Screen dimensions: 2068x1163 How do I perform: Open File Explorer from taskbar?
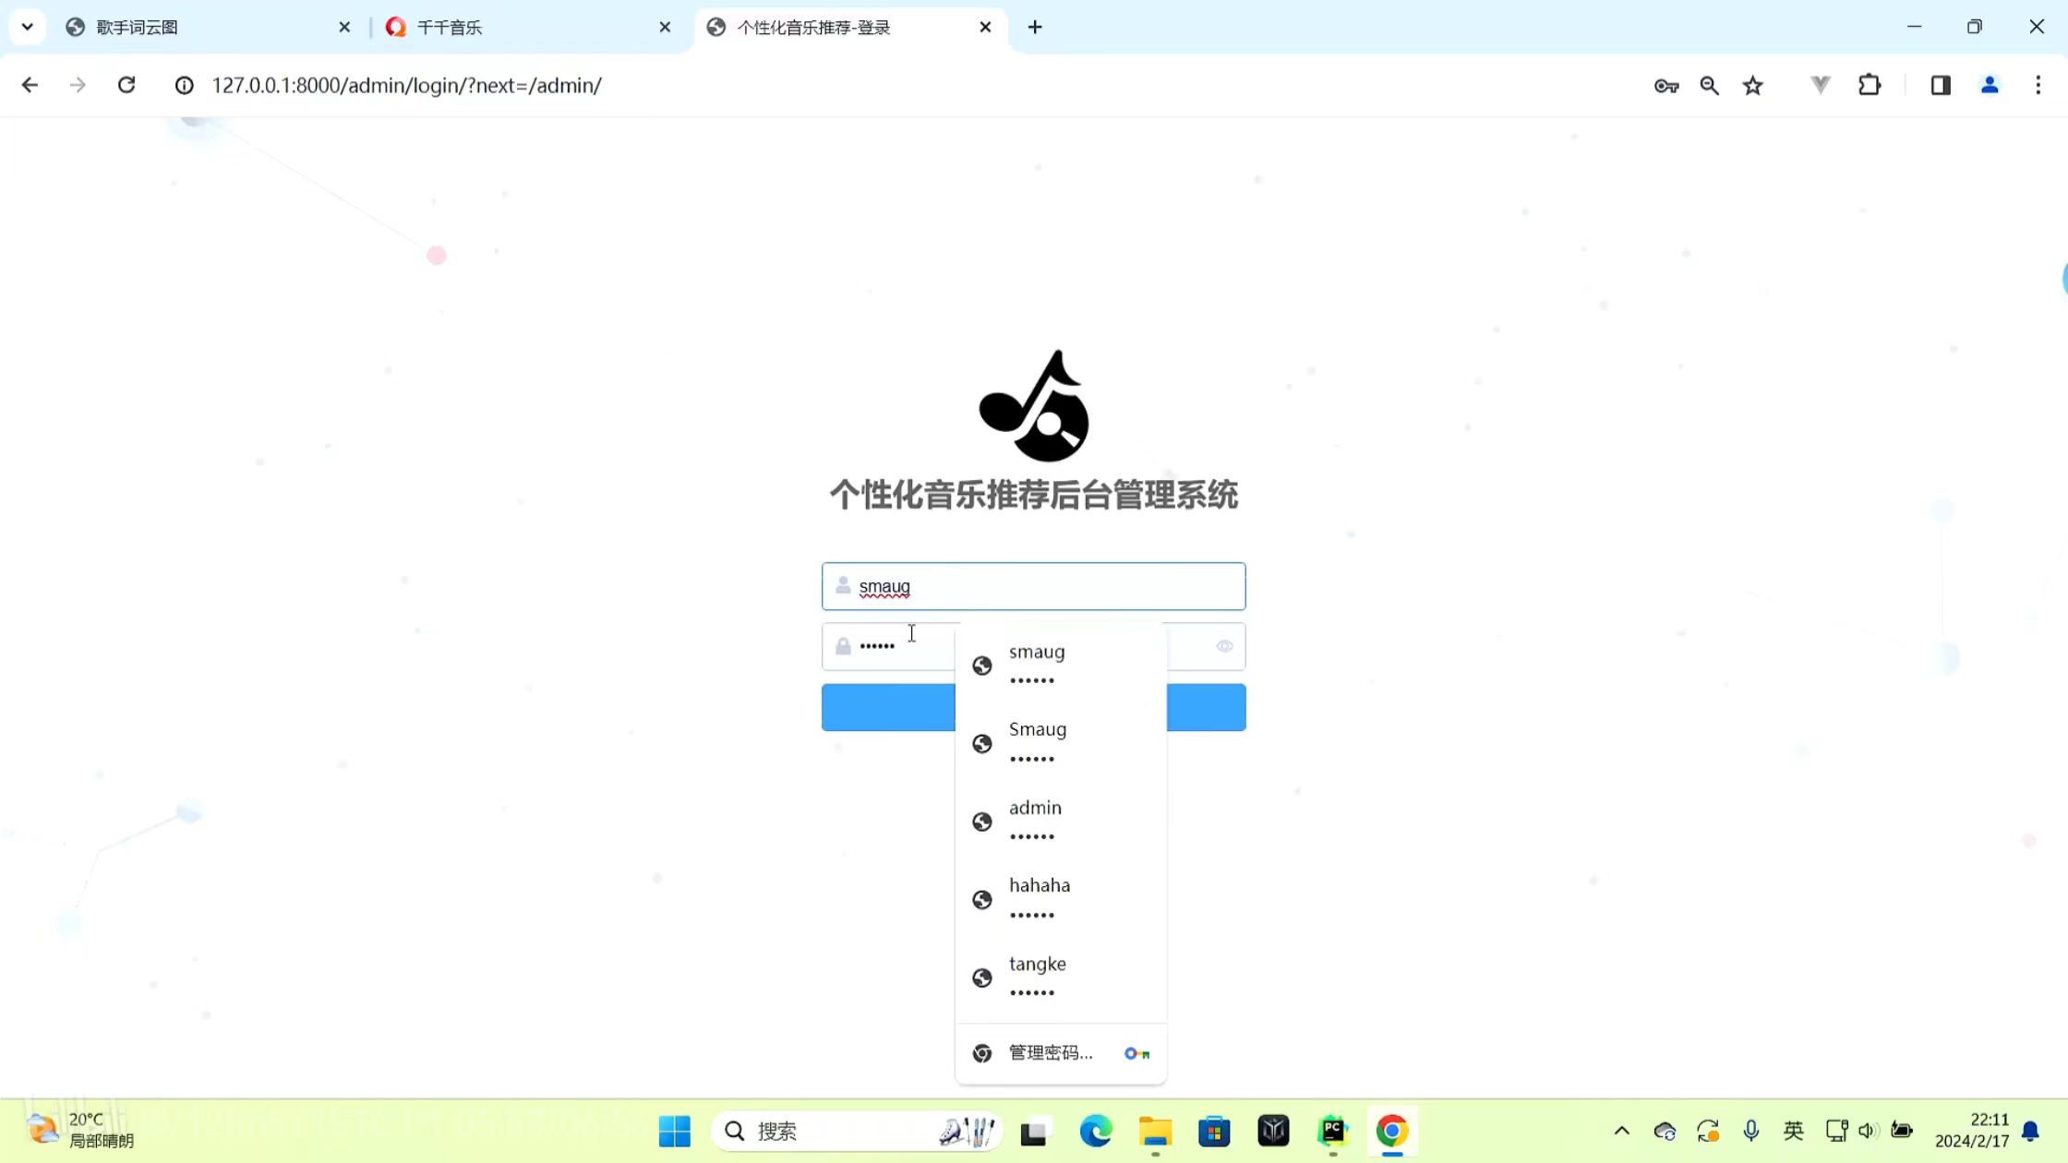(x=1155, y=1131)
